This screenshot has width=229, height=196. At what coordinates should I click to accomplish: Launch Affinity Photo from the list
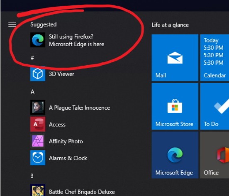coord(66,141)
